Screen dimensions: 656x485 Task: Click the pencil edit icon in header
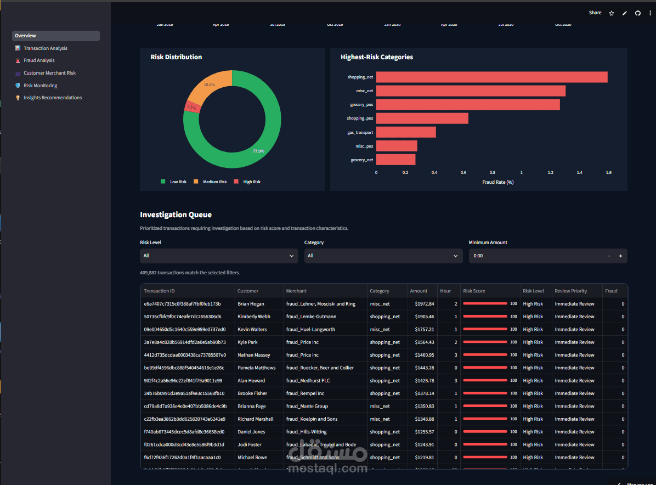(x=625, y=13)
